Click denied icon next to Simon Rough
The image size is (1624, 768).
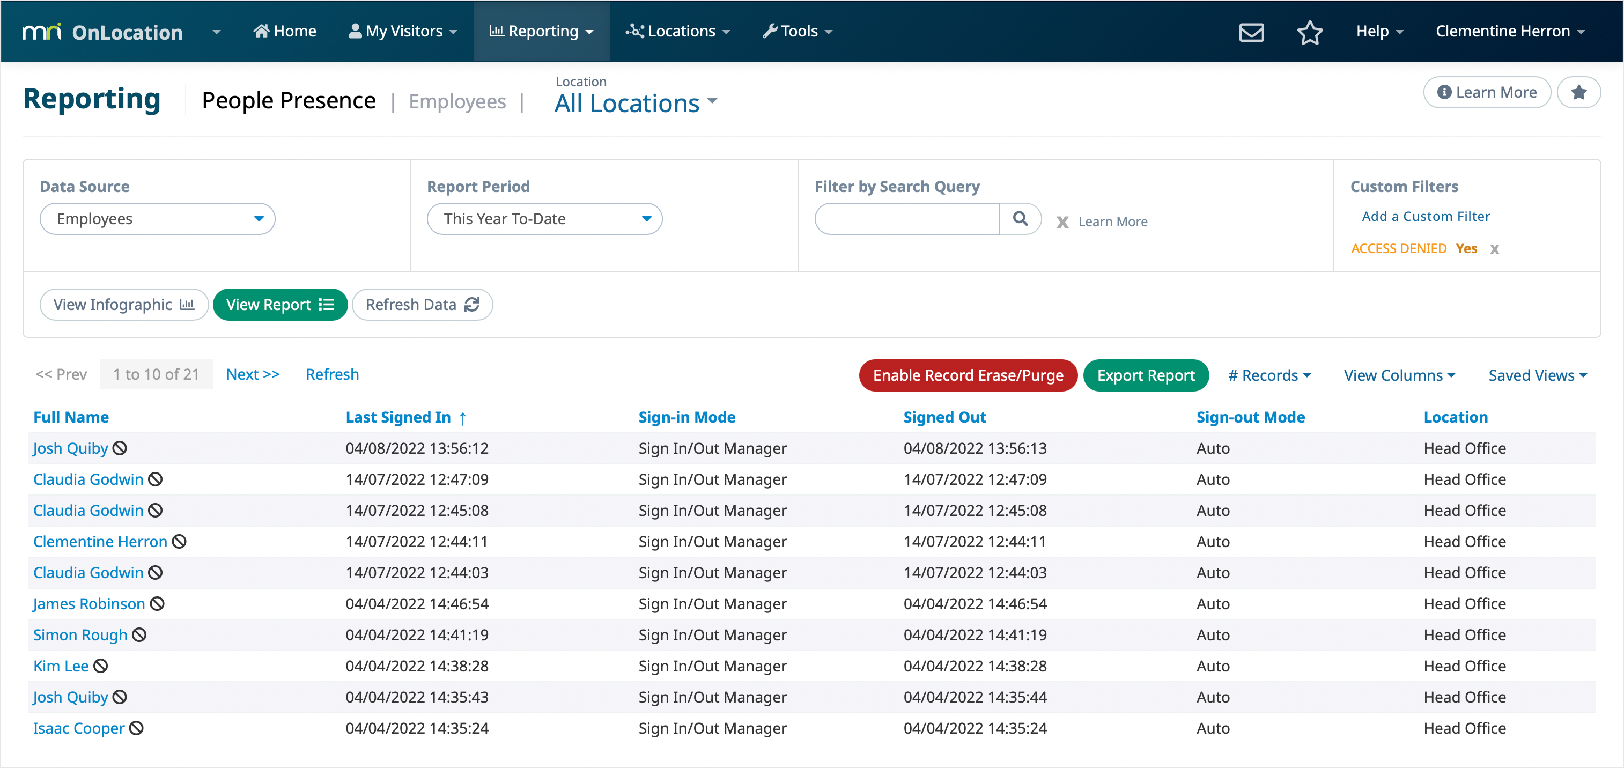(x=139, y=635)
